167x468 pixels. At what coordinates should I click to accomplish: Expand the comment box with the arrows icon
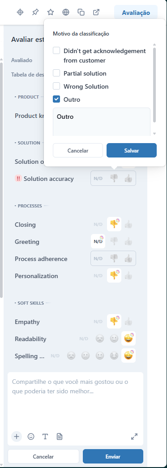pyautogui.click(x=134, y=436)
